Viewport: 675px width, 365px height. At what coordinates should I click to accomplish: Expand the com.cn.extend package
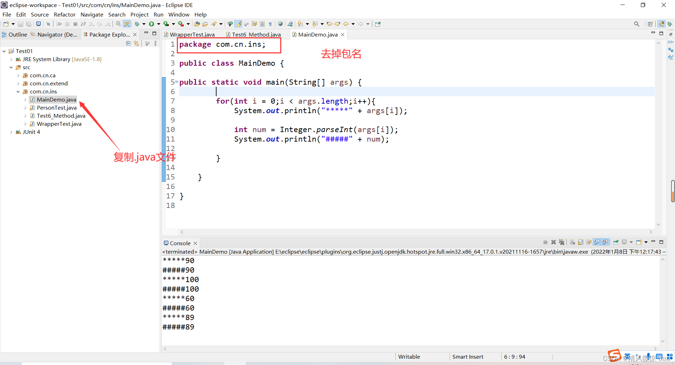pyautogui.click(x=18, y=84)
